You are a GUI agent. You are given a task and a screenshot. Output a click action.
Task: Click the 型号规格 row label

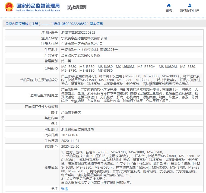click(x=51, y=69)
